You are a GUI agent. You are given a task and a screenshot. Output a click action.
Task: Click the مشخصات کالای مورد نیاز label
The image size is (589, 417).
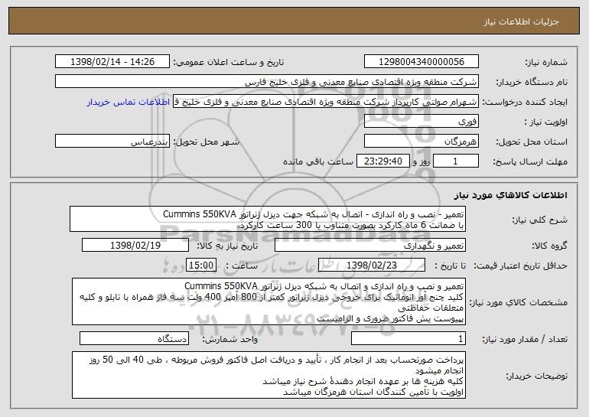[519, 302]
